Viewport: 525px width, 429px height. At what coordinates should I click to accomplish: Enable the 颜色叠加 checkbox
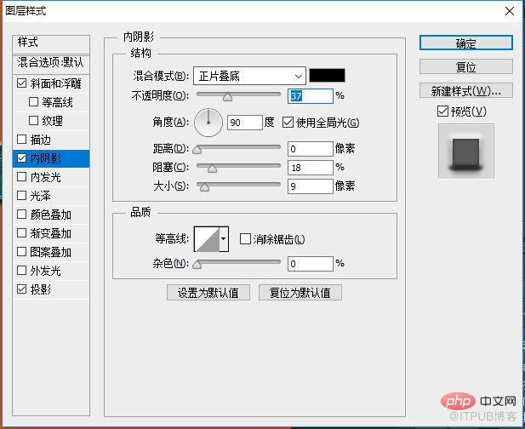coord(22,214)
